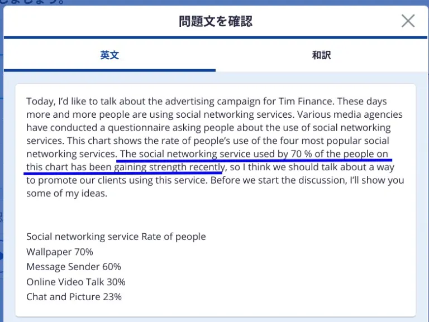Screen dimensions: 429x322
Task: Click the "Social networking service Rate of people" heading
Action: [116, 237]
